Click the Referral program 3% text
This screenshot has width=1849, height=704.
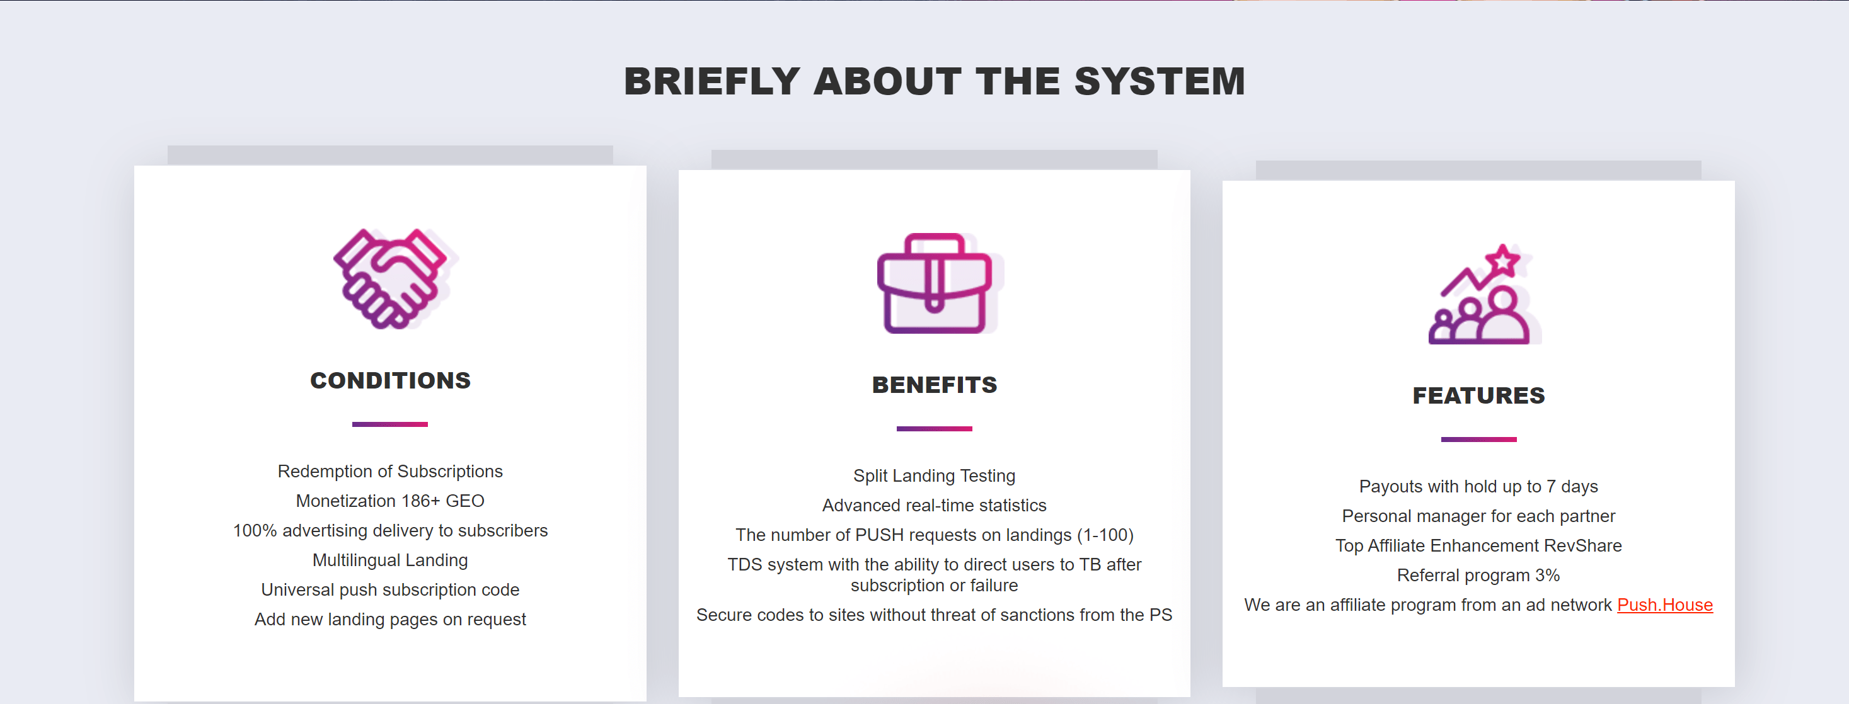1478,576
